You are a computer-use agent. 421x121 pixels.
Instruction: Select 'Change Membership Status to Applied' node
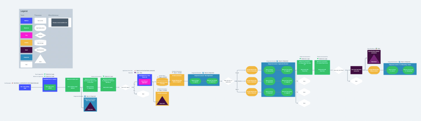click(177, 82)
